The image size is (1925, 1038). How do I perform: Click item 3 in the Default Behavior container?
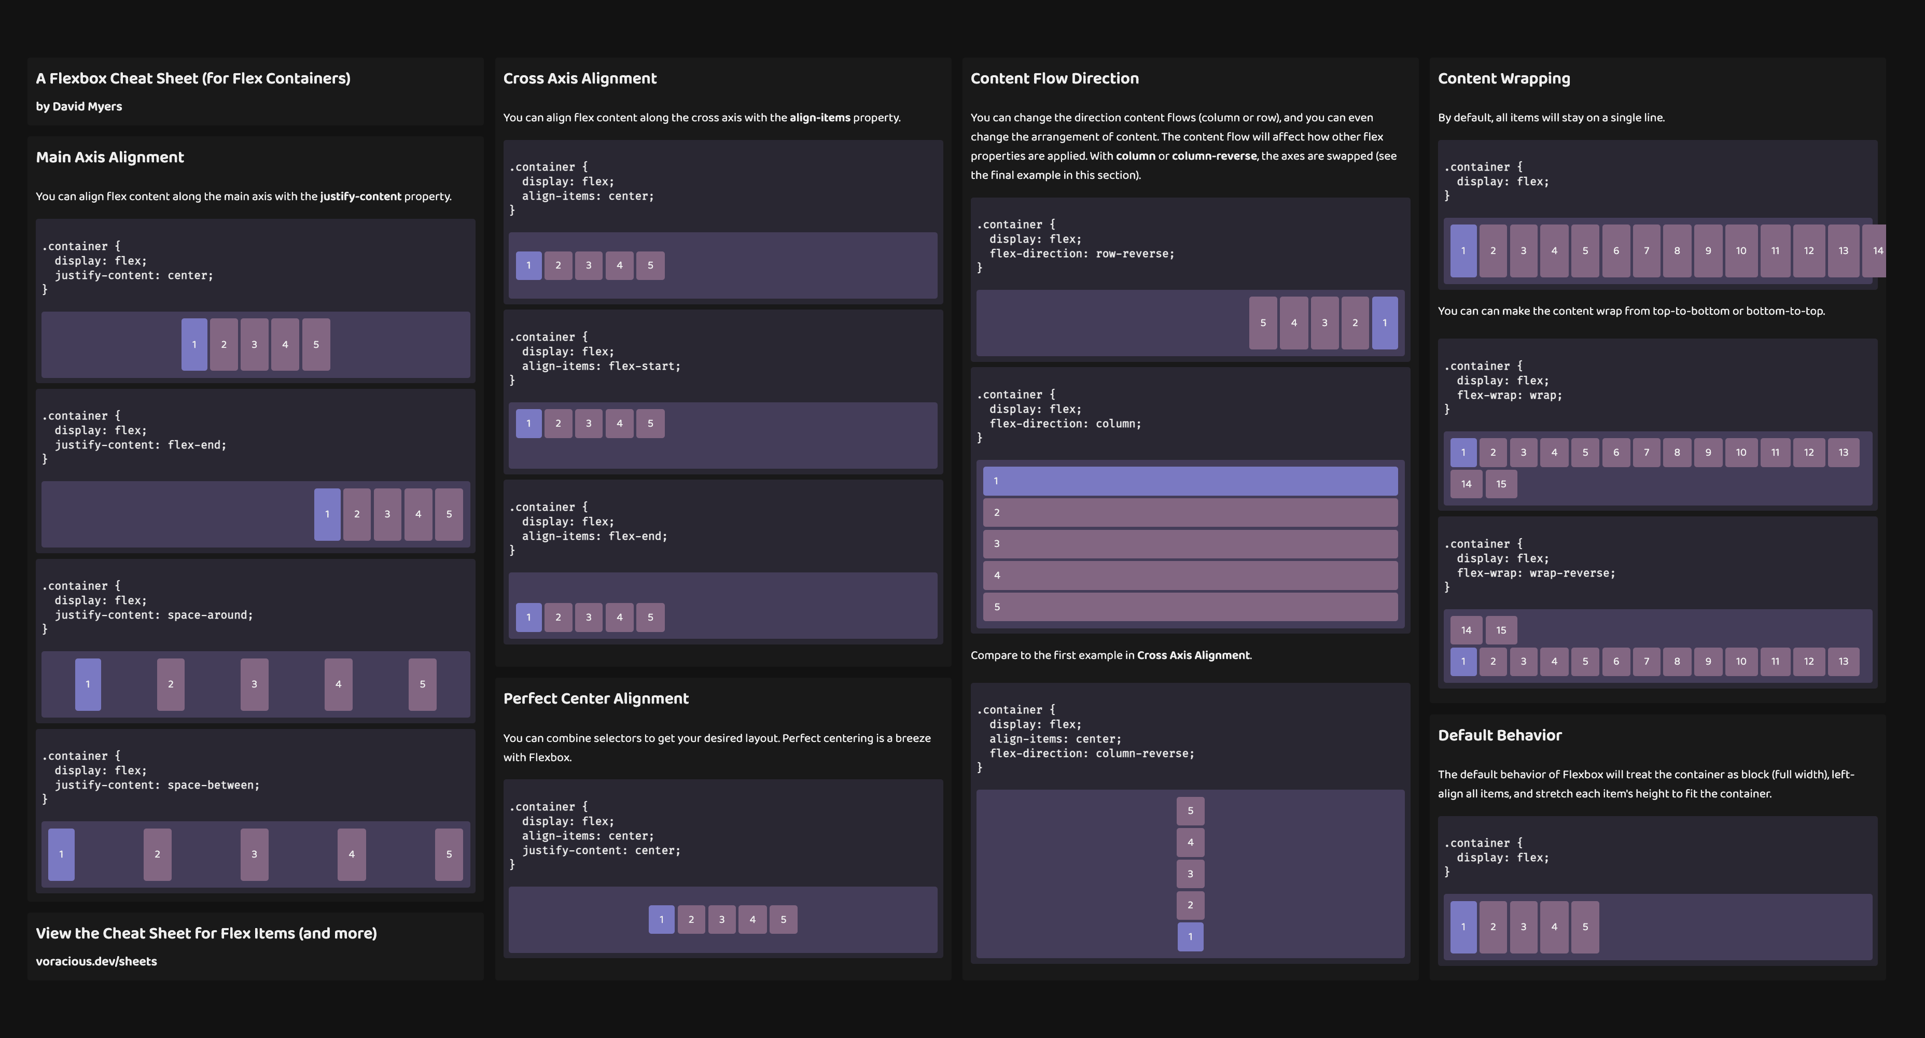[x=1523, y=927]
